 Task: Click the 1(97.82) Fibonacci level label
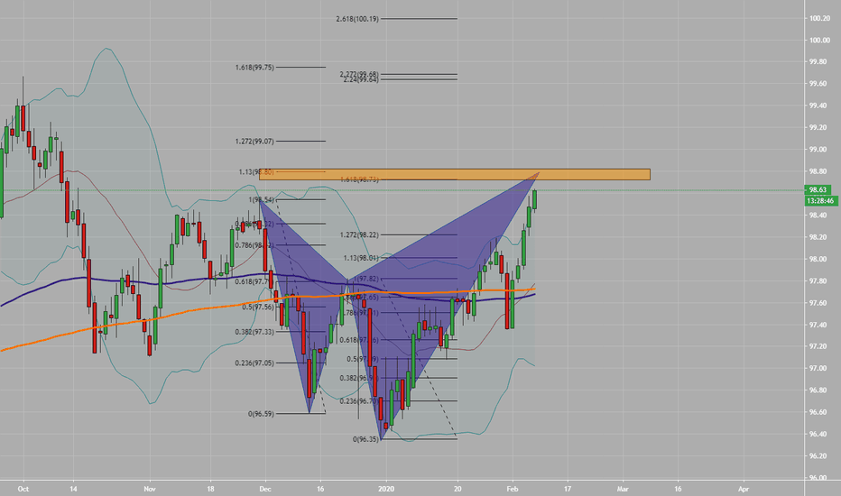pyautogui.click(x=365, y=280)
